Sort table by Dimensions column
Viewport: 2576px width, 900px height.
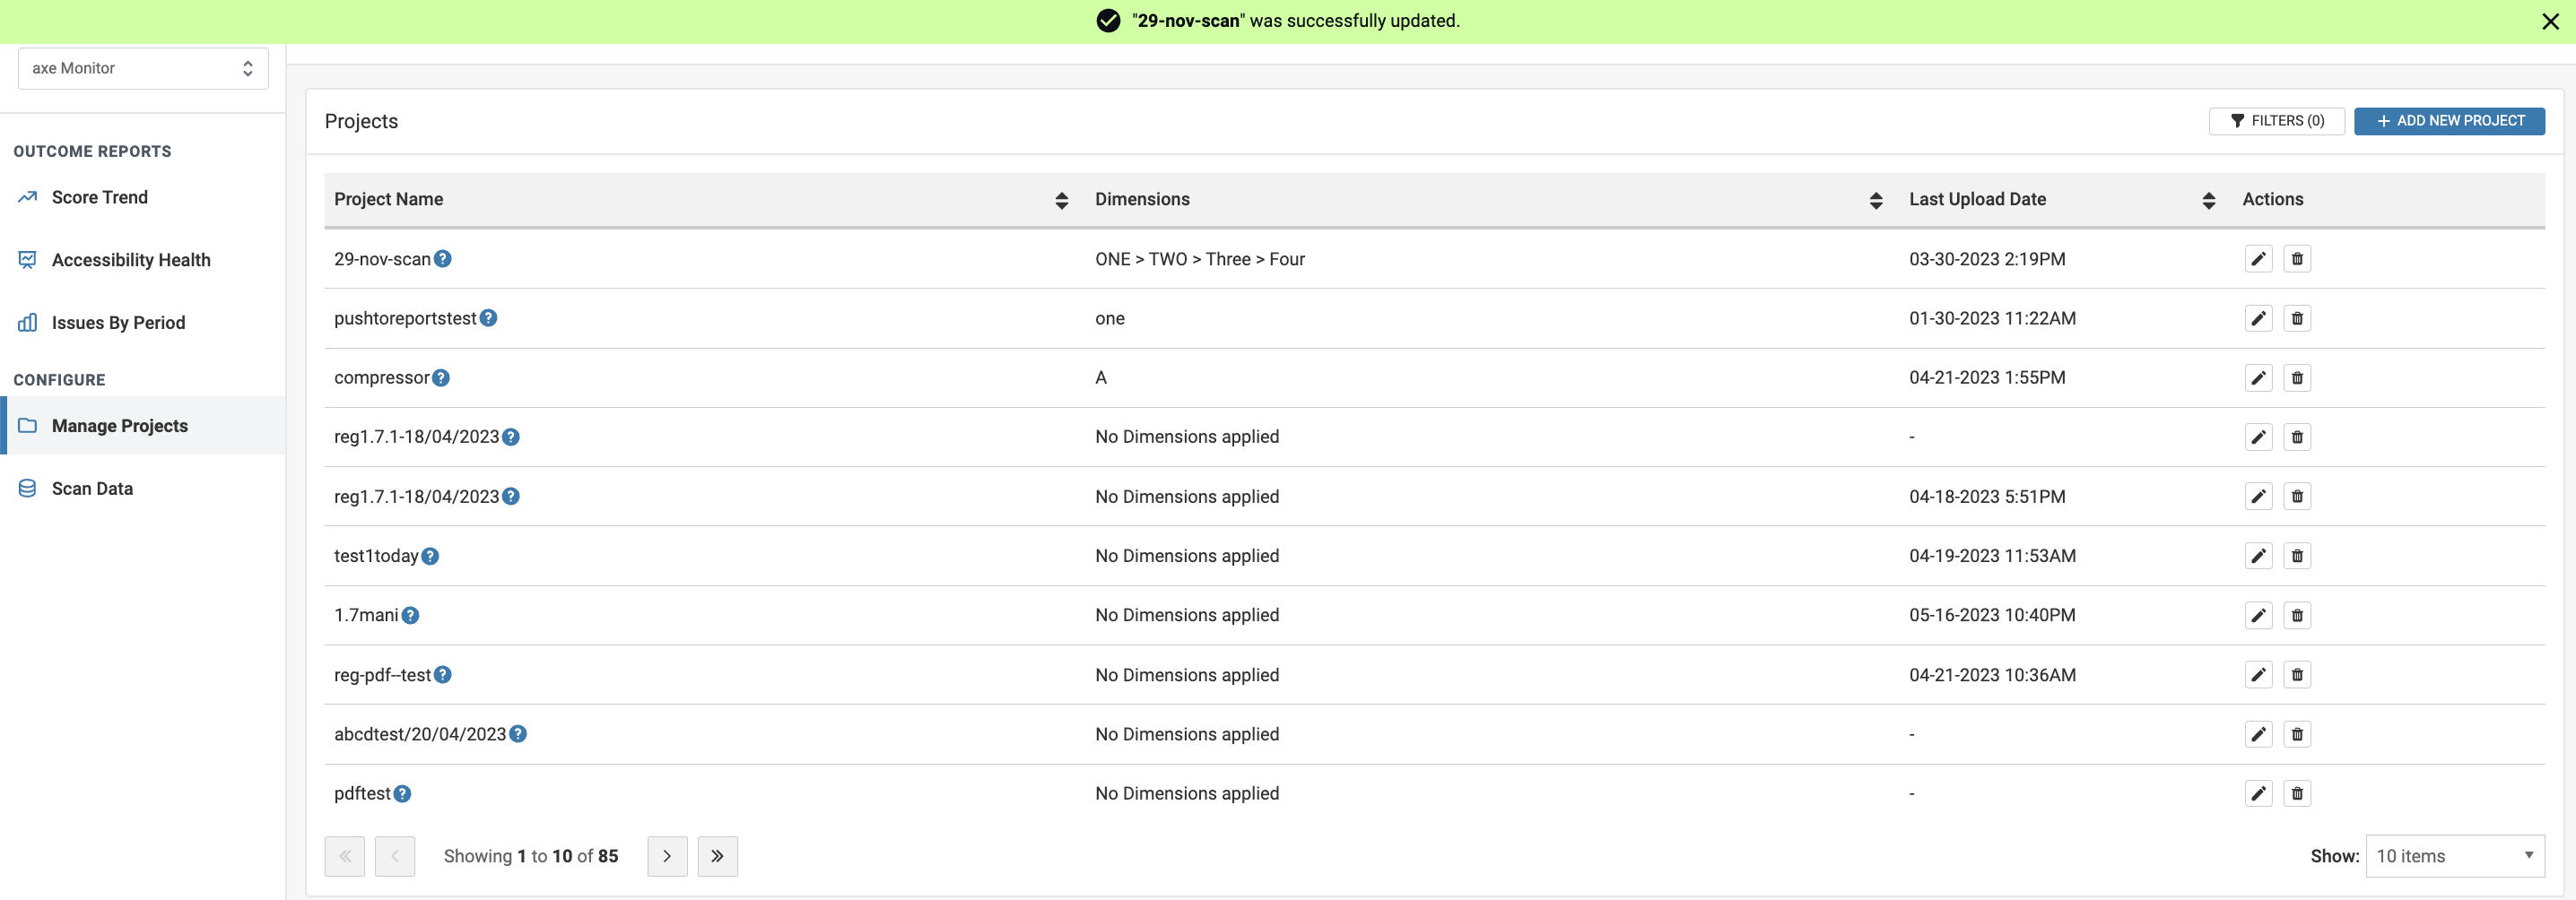click(1875, 201)
